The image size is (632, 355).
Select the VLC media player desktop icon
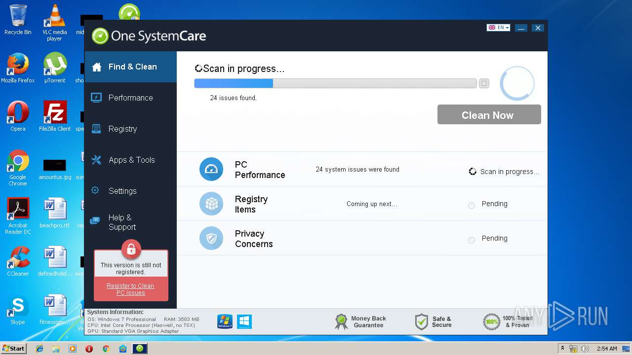(54, 23)
